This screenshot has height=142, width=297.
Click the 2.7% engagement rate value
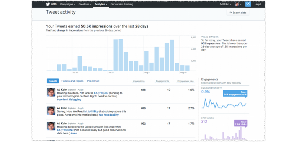click(x=191, y=108)
